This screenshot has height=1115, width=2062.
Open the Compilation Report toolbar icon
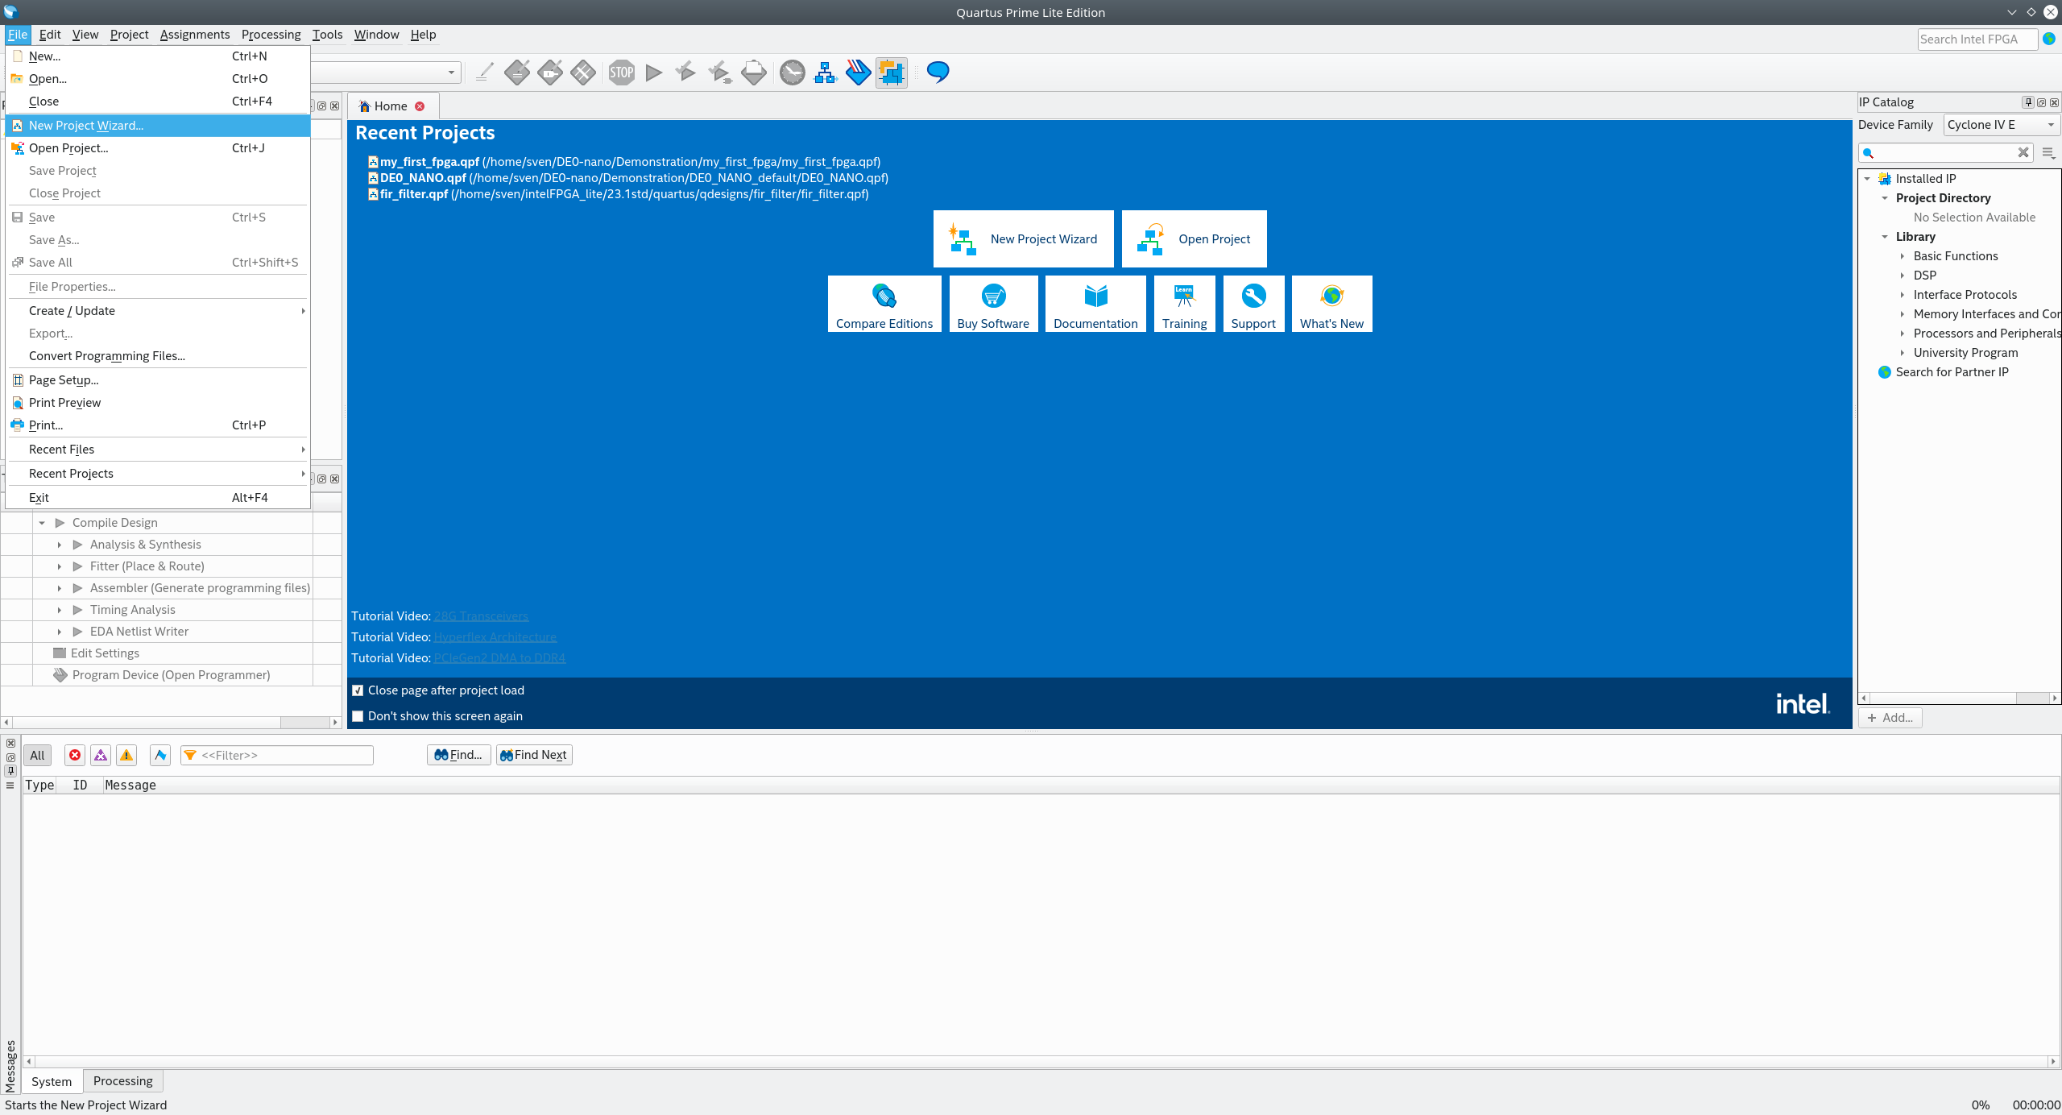(x=754, y=73)
